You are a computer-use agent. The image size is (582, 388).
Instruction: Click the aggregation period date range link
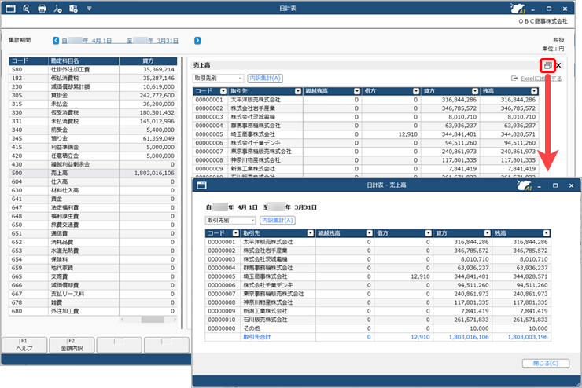(120, 40)
